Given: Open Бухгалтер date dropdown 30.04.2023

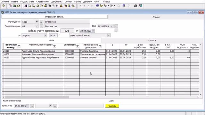Looking at the screenshot, I should pyautogui.click(x=28, y=106).
